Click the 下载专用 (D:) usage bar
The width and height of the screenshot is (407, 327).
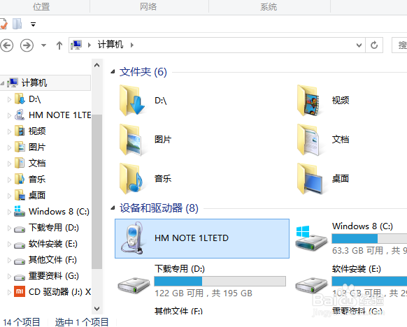click(x=220, y=282)
